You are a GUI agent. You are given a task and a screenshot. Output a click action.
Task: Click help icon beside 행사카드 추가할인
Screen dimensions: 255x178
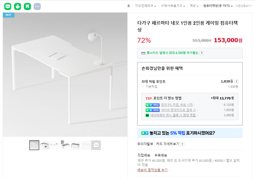pos(201,53)
